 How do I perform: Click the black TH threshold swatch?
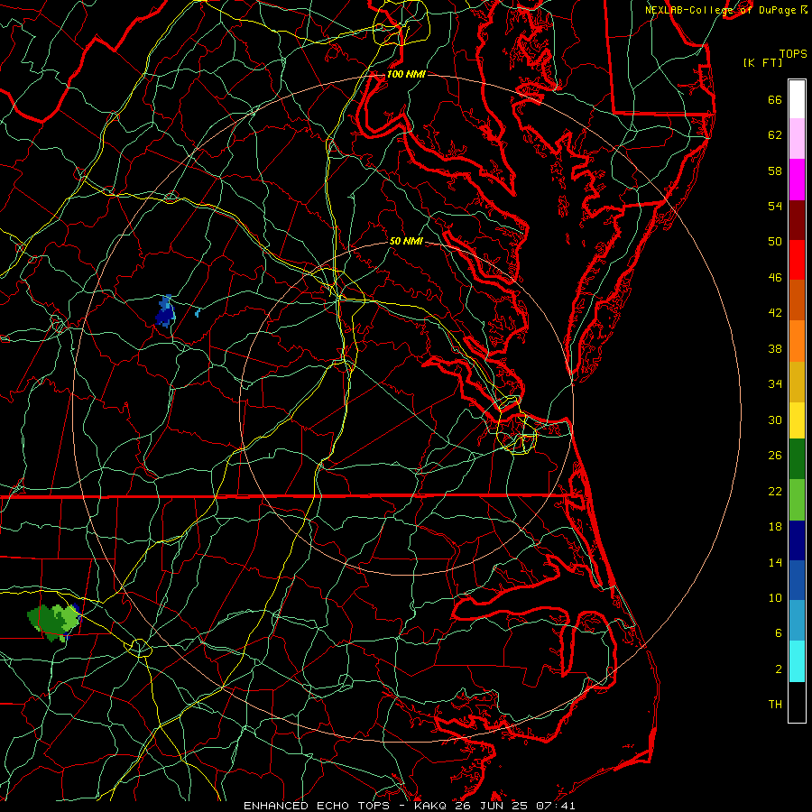tap(797, 702)
